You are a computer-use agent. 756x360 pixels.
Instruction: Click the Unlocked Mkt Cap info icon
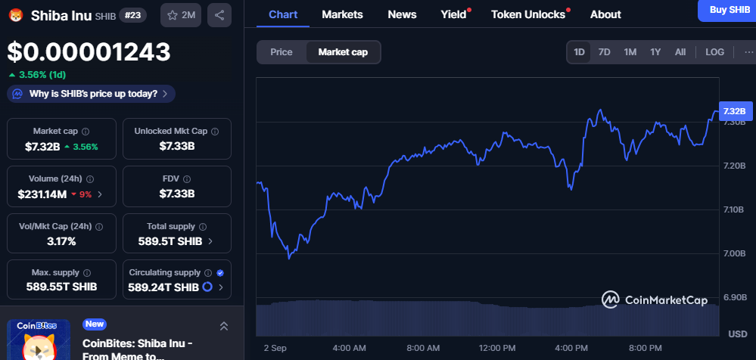tap(215, 132)
